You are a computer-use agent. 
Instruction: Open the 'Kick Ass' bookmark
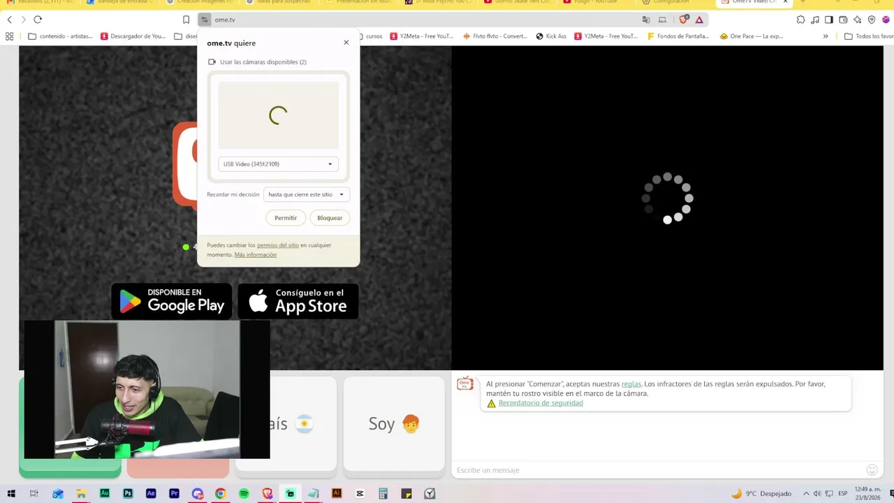click(x=551, y=36)
